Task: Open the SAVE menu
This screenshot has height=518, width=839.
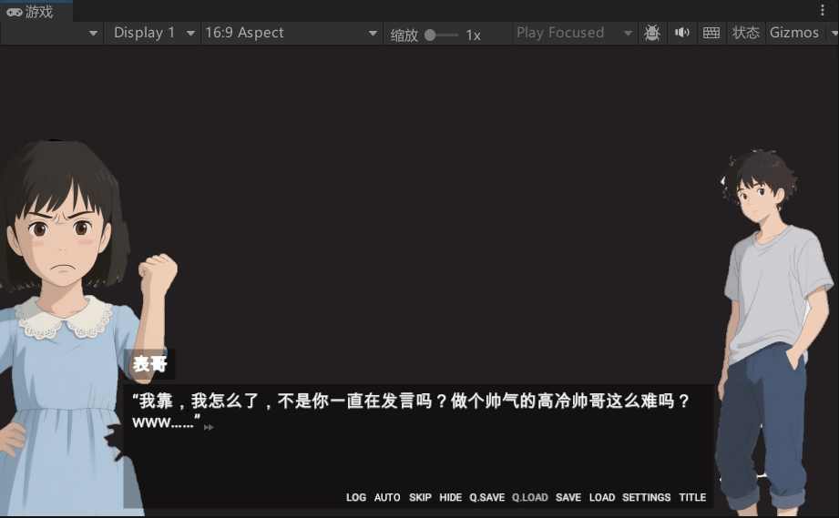Action: (x=568, y=498)
